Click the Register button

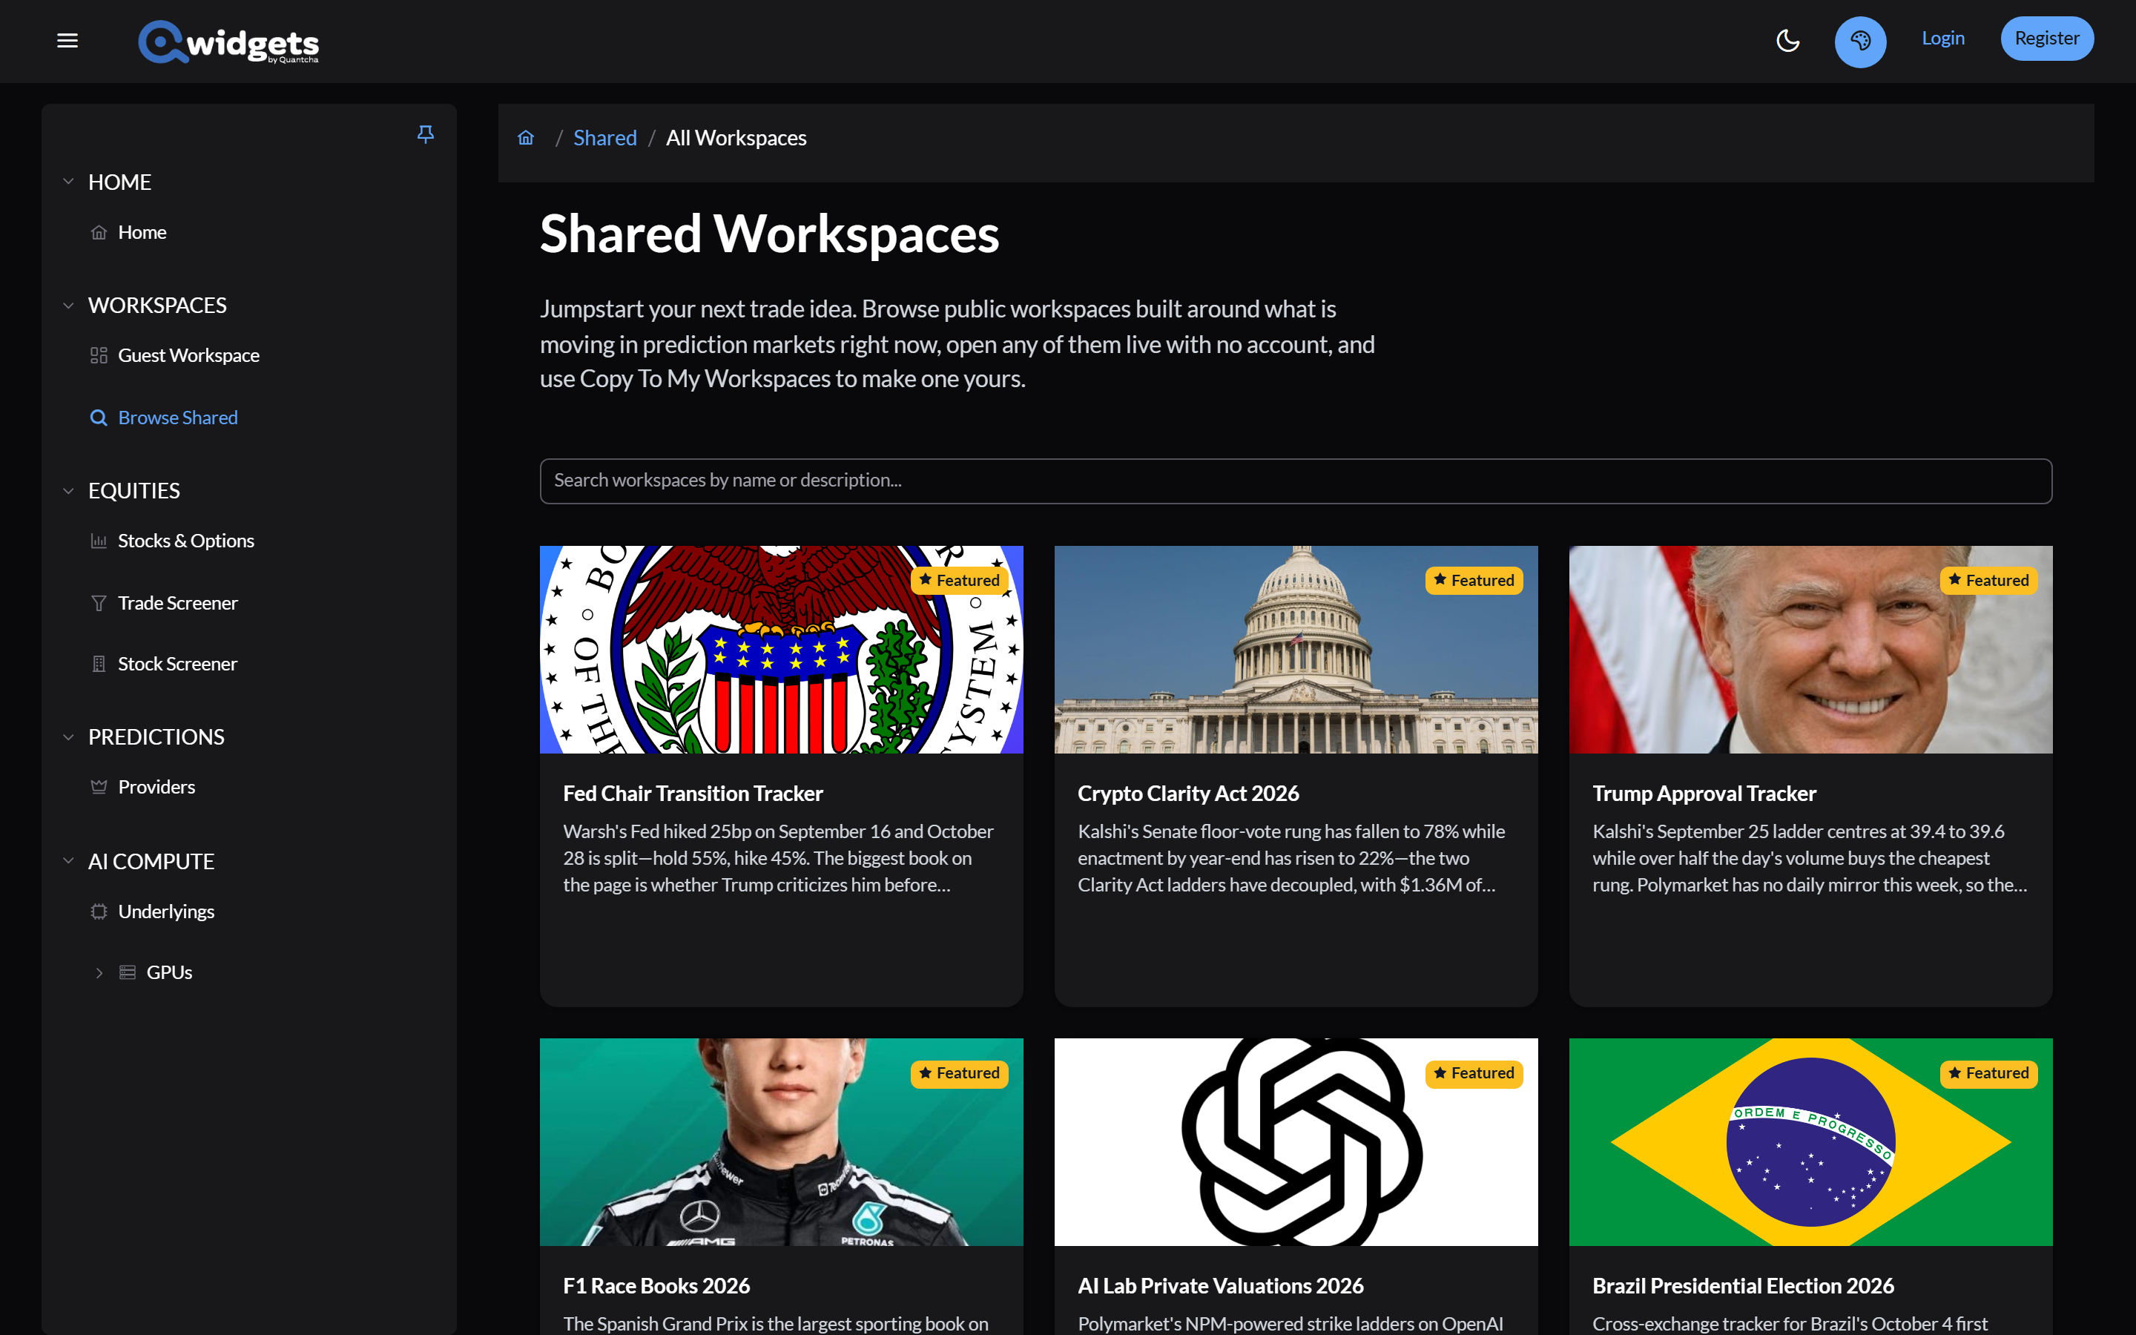point(2046,38)
